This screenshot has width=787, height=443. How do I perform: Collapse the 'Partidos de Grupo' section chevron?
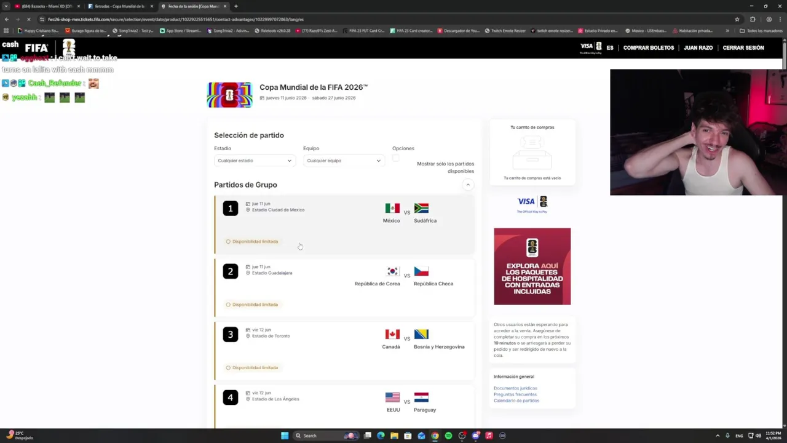(468, 185)
